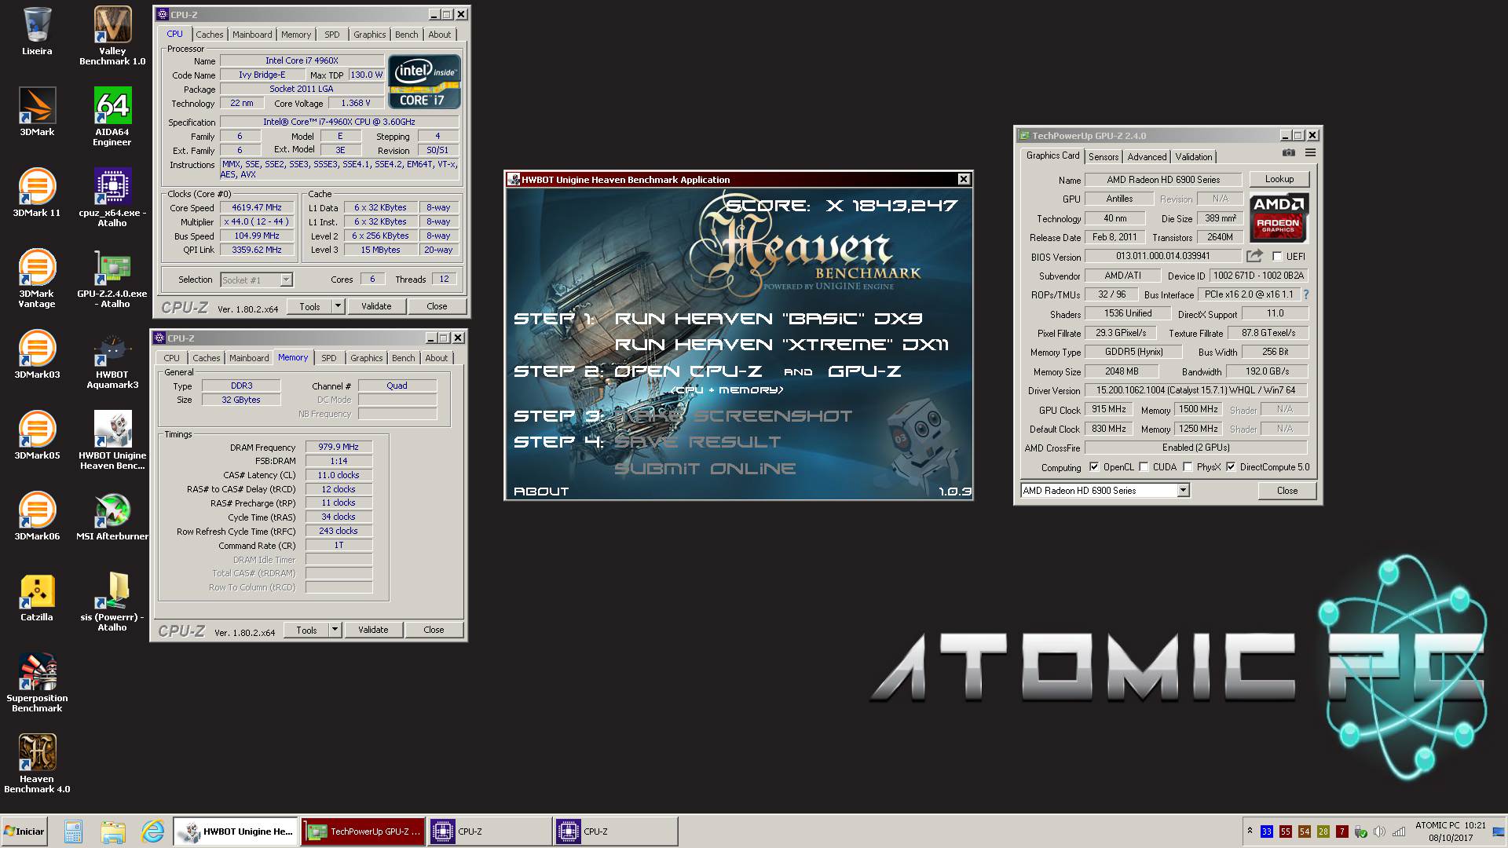The height and width of the screenshot is (848, 1508).
Task: Open Heaven Benchmark 4.0 desktop icon
Action: click(x=37, y=763)
